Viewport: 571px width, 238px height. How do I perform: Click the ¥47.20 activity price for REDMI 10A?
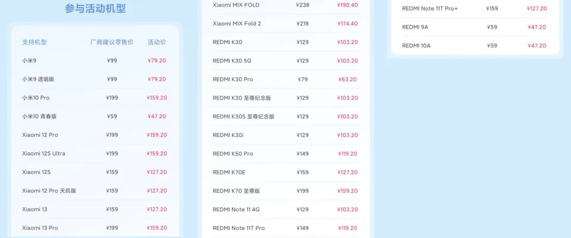point(537,46)
